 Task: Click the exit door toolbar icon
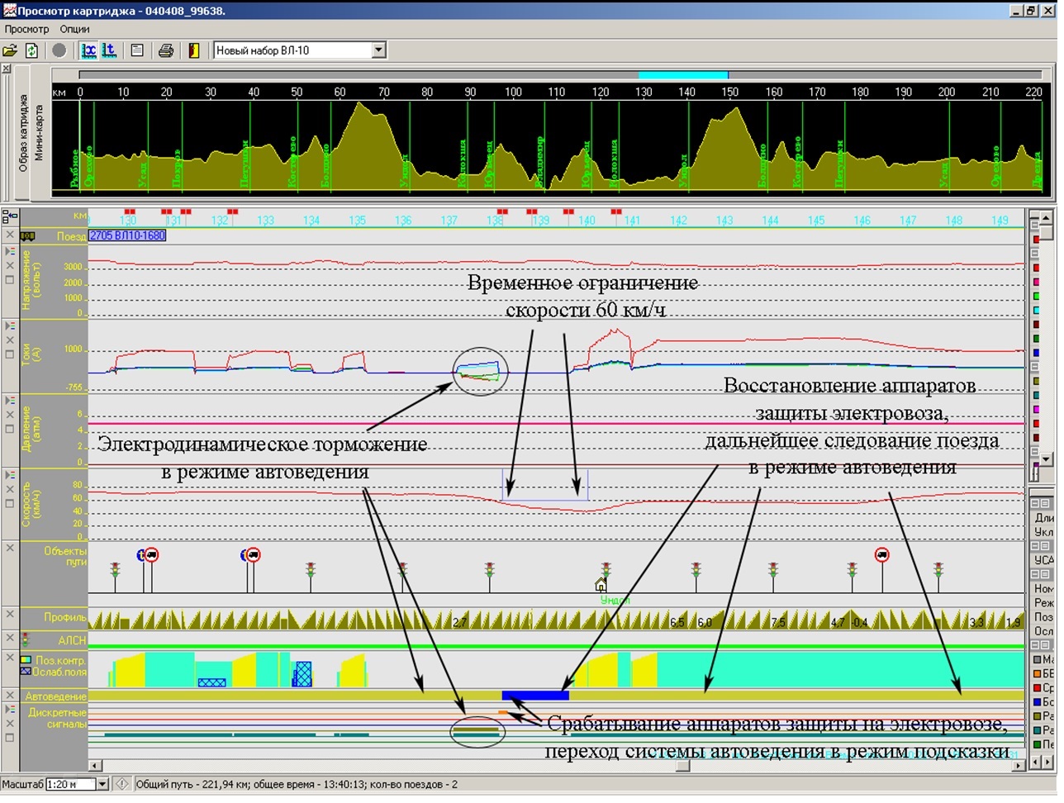(x=193, y=50)
